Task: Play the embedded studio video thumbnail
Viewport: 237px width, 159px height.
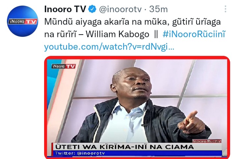Action: tap(137, 107)
